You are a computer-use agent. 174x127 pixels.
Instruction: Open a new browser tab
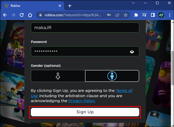click(x=70, y=6)
